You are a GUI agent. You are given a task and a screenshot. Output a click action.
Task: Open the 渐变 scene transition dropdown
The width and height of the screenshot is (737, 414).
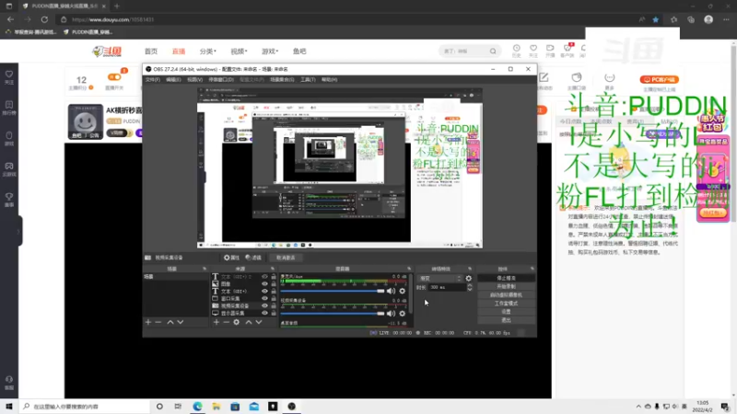(440, 279)
